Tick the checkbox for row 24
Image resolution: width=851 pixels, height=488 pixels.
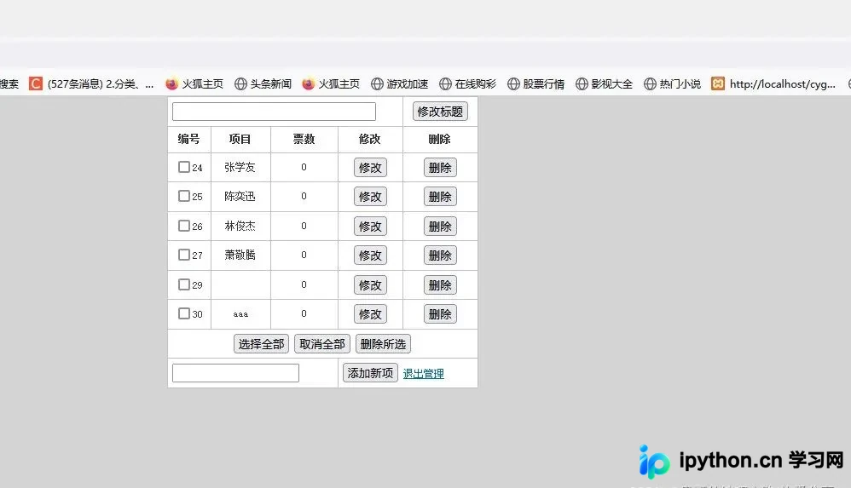click(184, 167)
